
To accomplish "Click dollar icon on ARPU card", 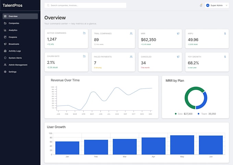I will click(x=225, y=33).
